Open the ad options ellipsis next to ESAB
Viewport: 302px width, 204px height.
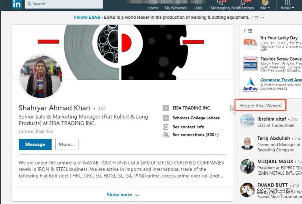[x=262, y=18]
